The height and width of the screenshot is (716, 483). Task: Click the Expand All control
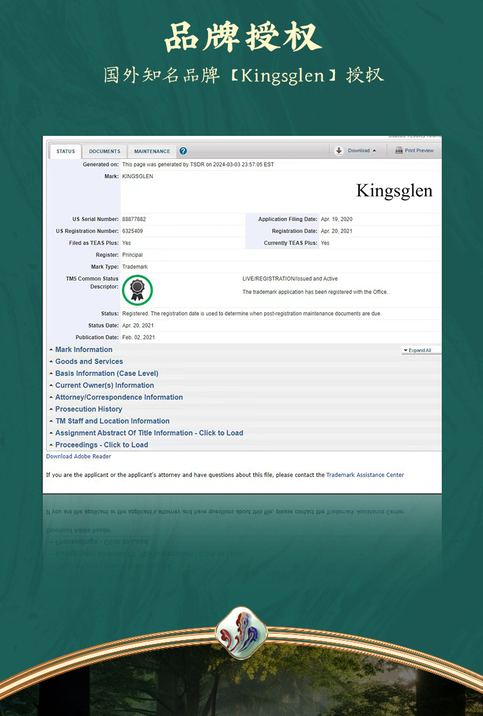[421, 350]
